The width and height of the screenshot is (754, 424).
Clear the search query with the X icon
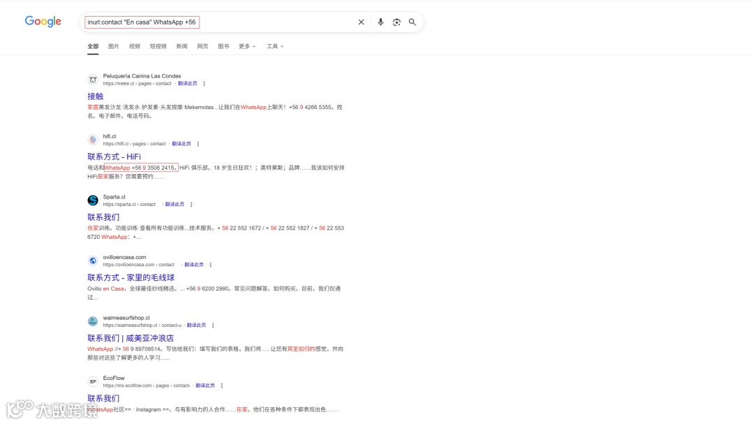[x=361, y=22]
